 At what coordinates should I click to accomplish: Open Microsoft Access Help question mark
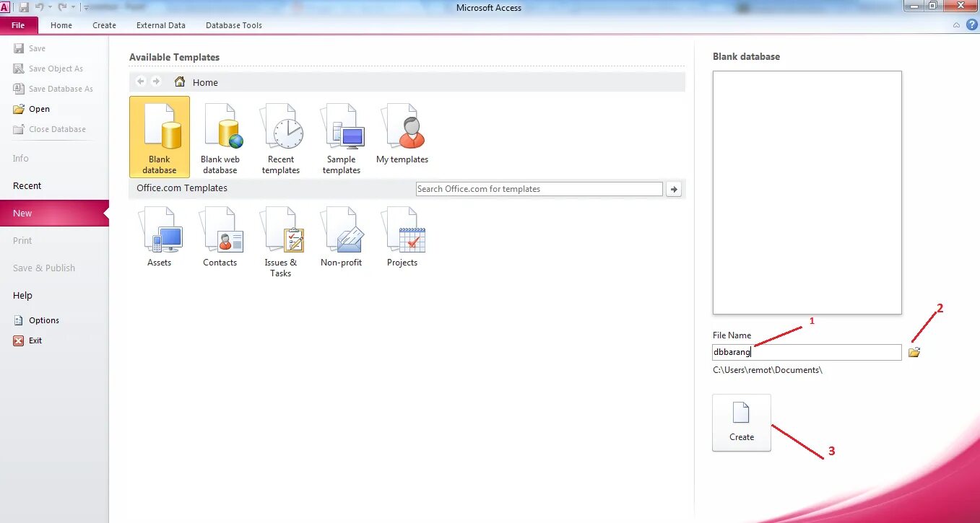pos(971,25)
